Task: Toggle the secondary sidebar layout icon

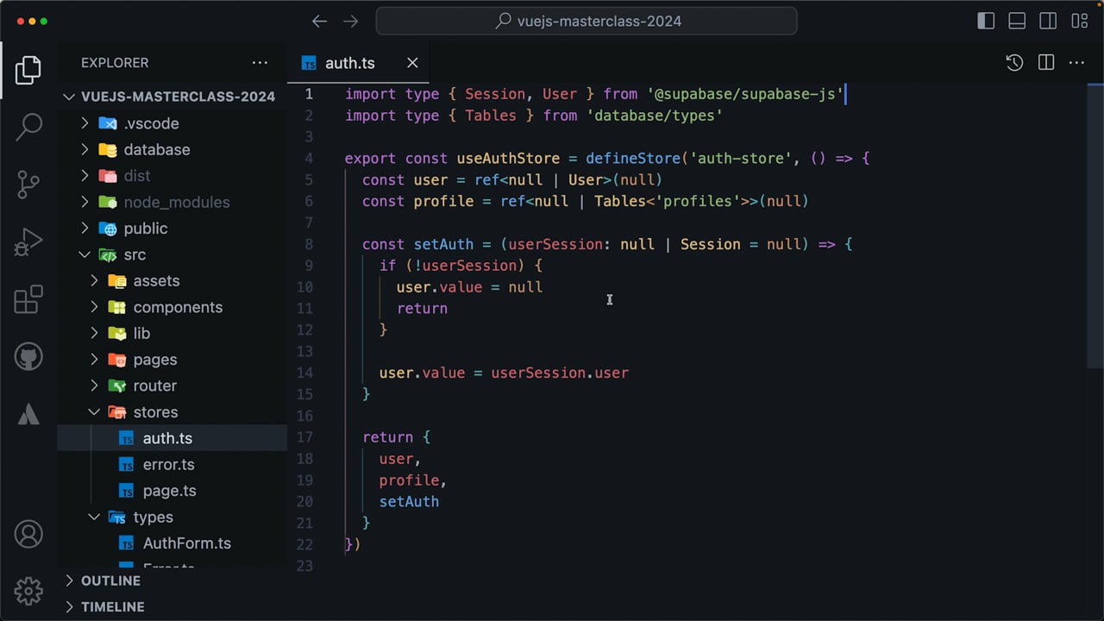Action: (1048, 21)
